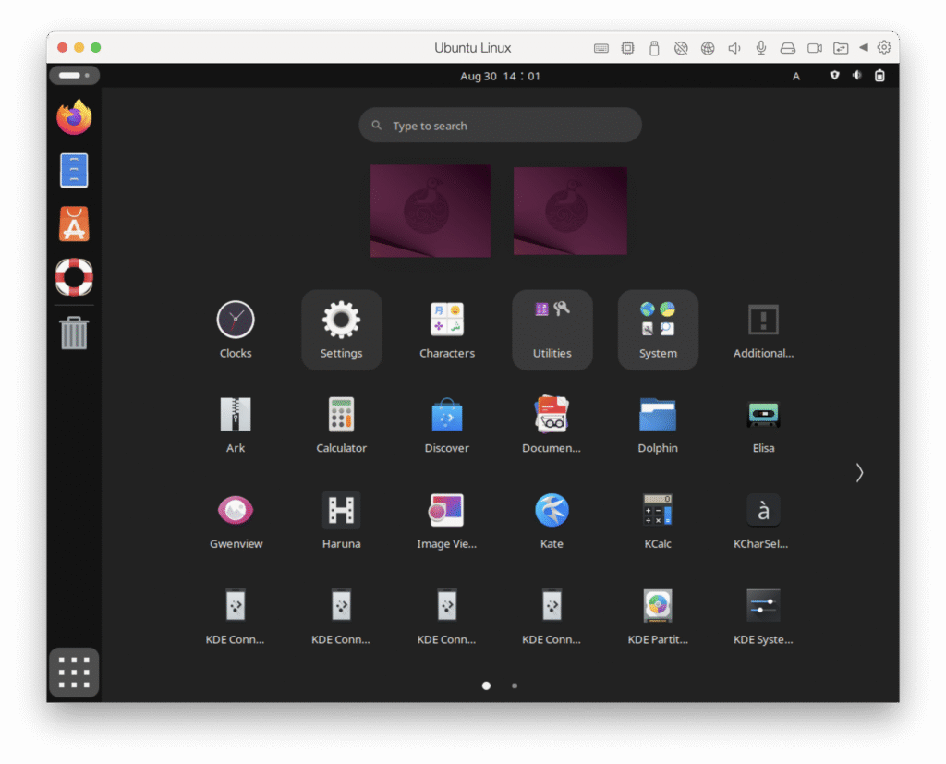Screen dimensions: 946x764
Task: Switch to the second app page dot
Action: 515,685
